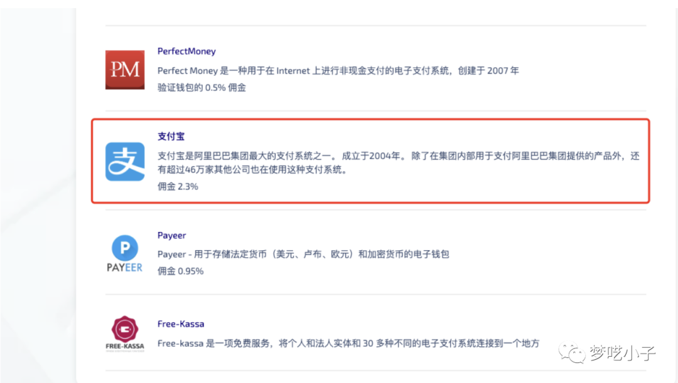This screenshot has width=678, height=383.
Task: Click the text 佣金 2.3%
Action: (178, 187)
